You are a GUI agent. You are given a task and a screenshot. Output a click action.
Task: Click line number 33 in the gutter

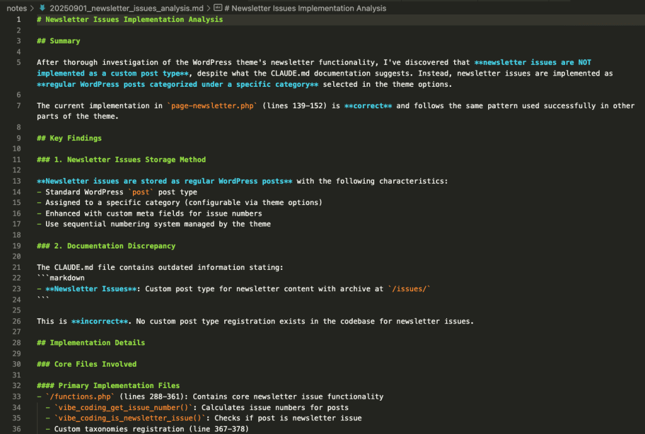tap(16, 396)
